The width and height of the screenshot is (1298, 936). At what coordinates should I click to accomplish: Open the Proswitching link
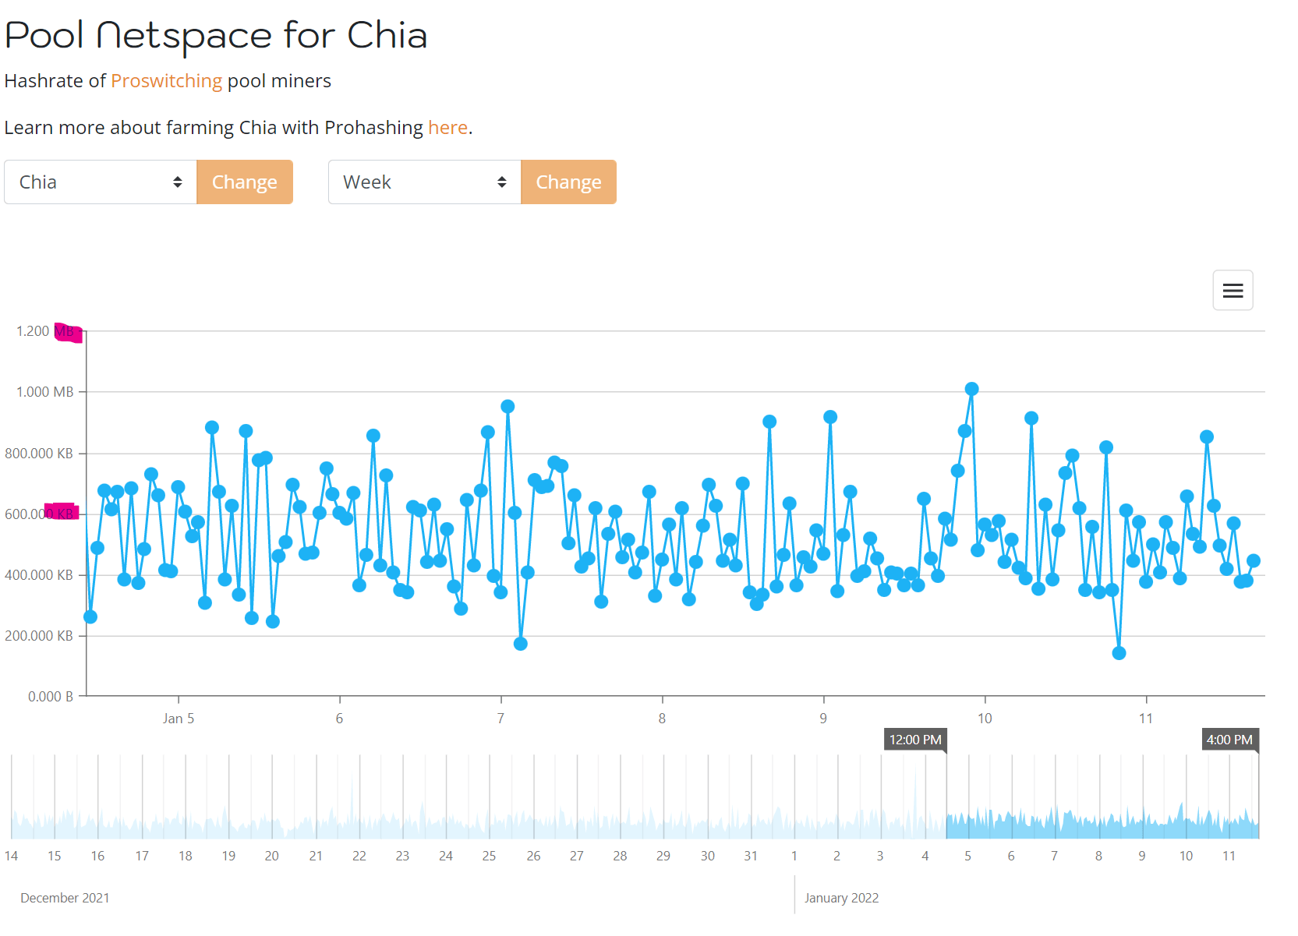point(167,81)
